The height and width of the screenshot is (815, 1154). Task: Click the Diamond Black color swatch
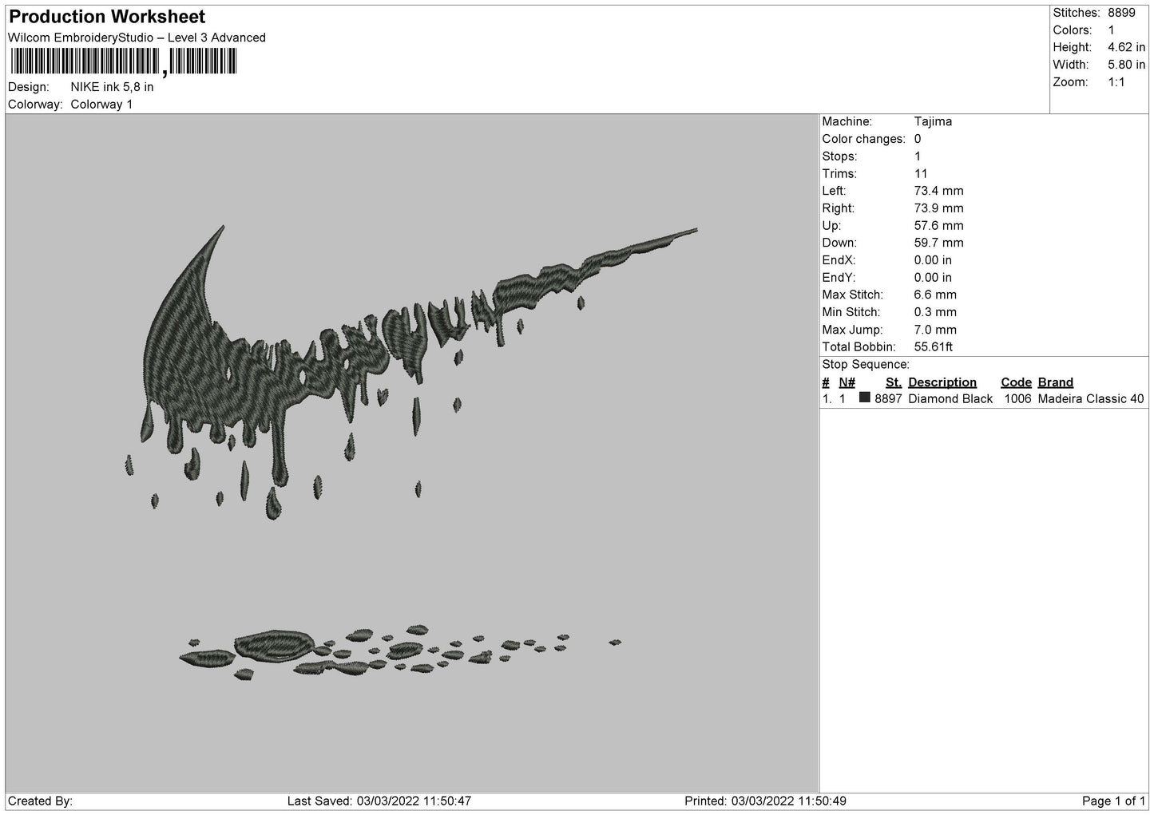865,398
